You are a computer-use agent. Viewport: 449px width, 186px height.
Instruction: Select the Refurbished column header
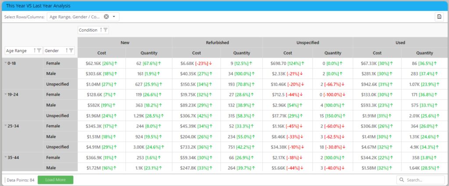(x=217, y=43)
